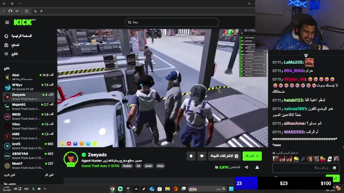Open Epic Games launcher from taskbar
Viewport: 344px width, 193px height.
(128, 189)
